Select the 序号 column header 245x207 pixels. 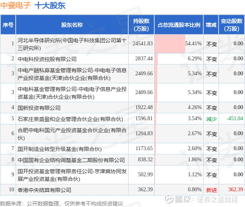(x=8, y=25)
